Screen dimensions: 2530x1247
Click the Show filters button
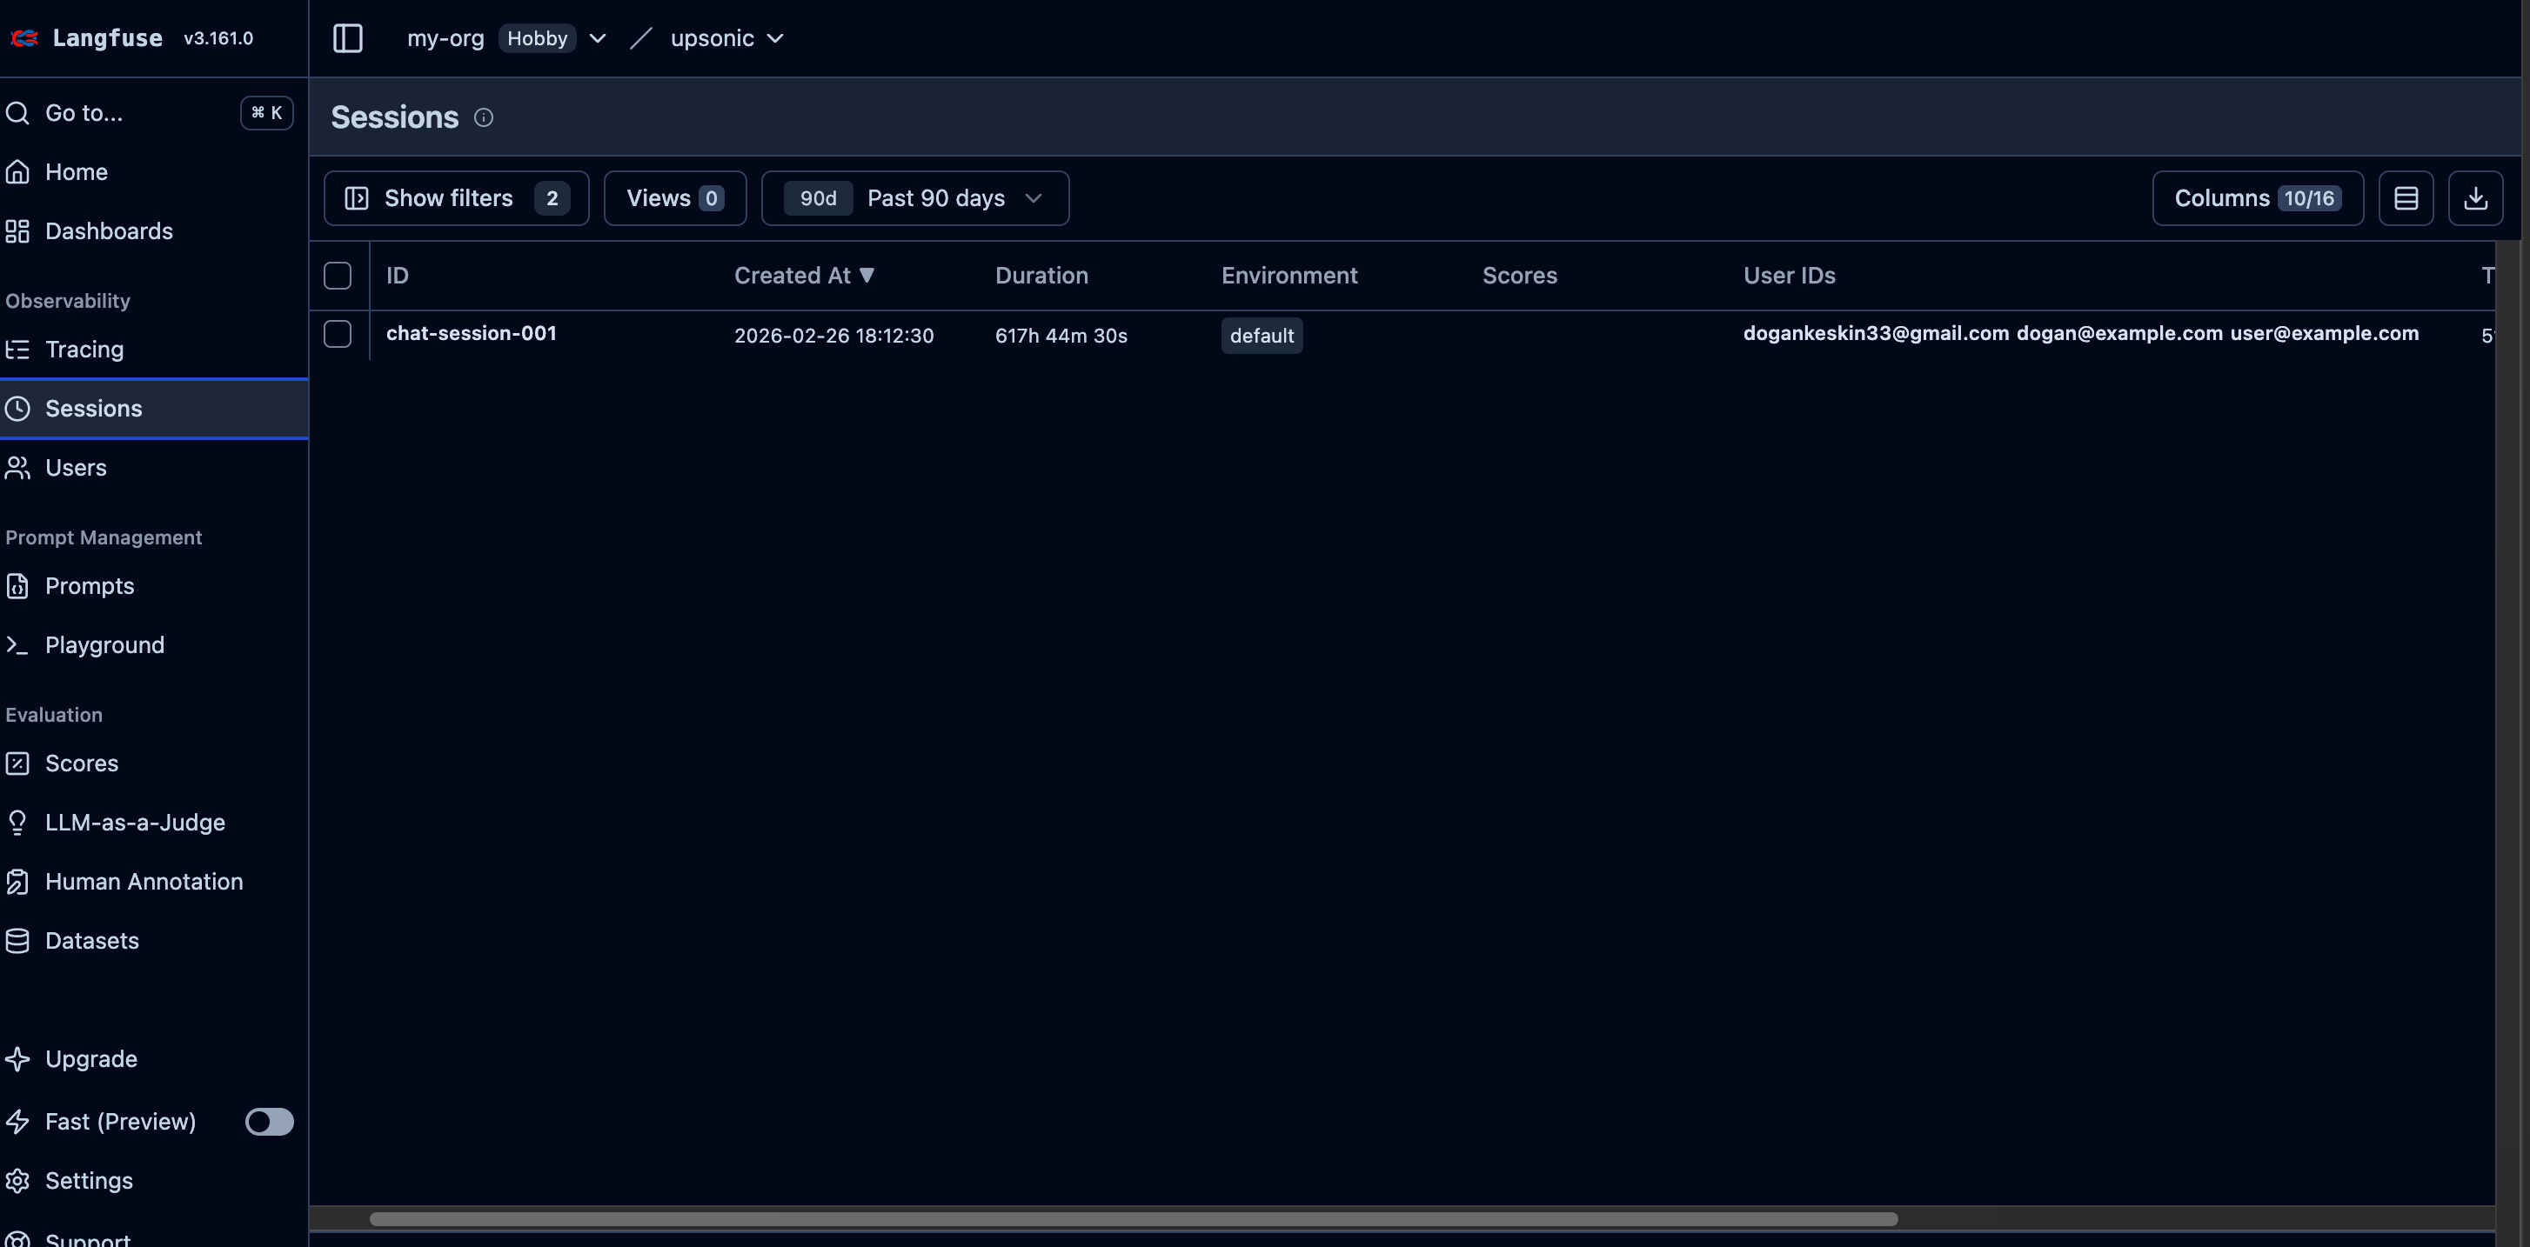point(456,198)
